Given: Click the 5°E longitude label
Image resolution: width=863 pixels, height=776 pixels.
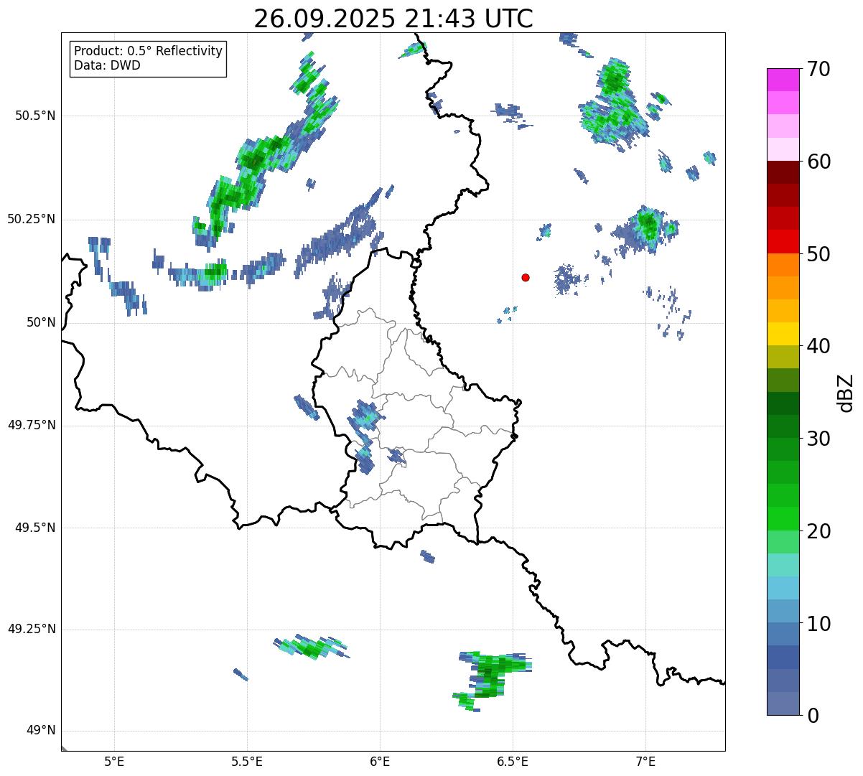Looking at the screenshot, I should point(114,761).
